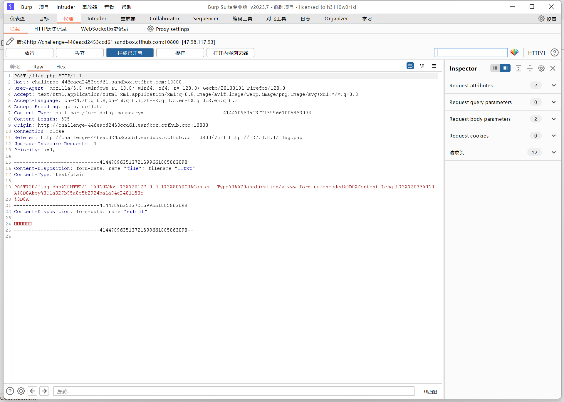Click 打开内嵌浏览器 button
Viewport: 564px width, 402px height.
[230, 53]
